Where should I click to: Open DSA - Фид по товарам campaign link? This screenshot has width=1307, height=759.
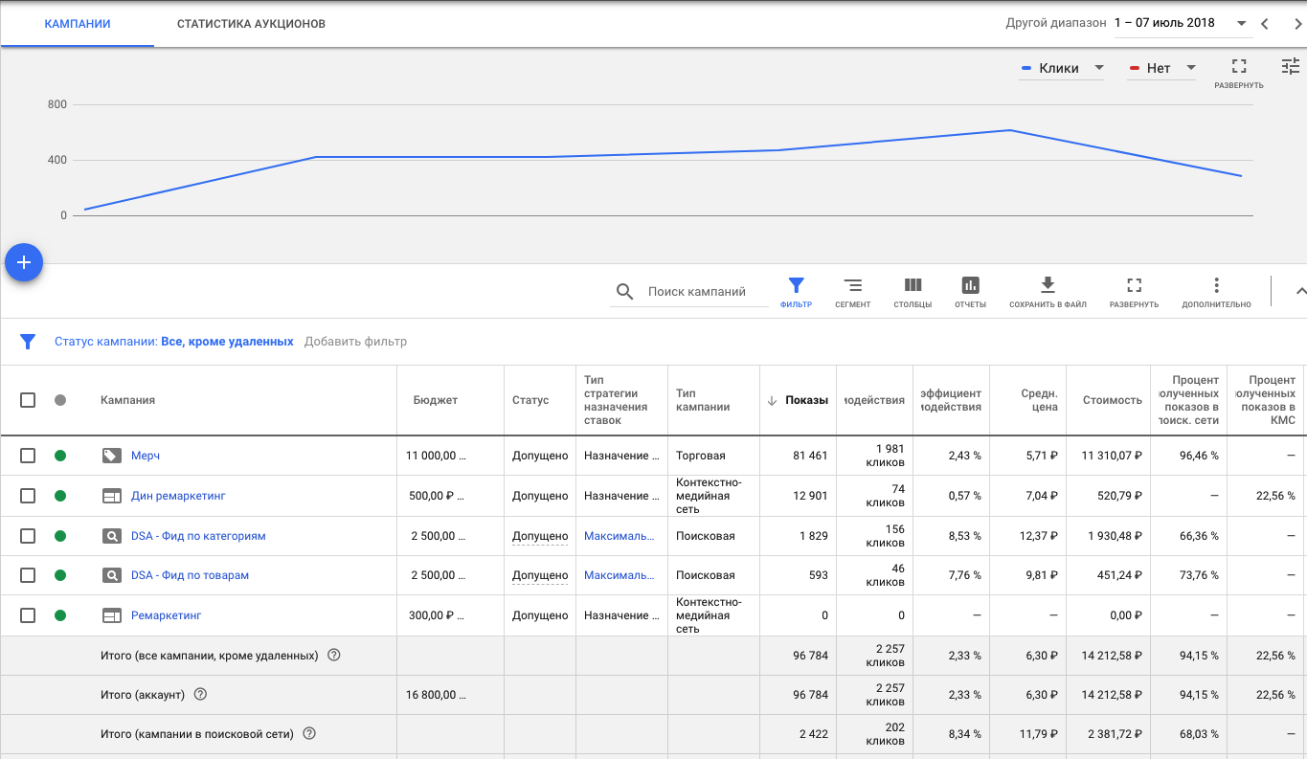point(190,575)
